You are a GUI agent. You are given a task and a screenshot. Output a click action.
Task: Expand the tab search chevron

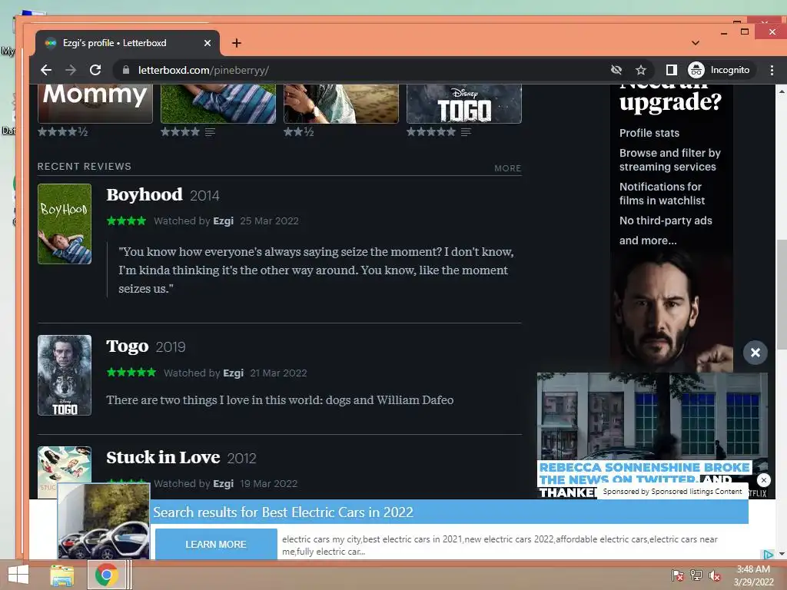tap(695, 43)
